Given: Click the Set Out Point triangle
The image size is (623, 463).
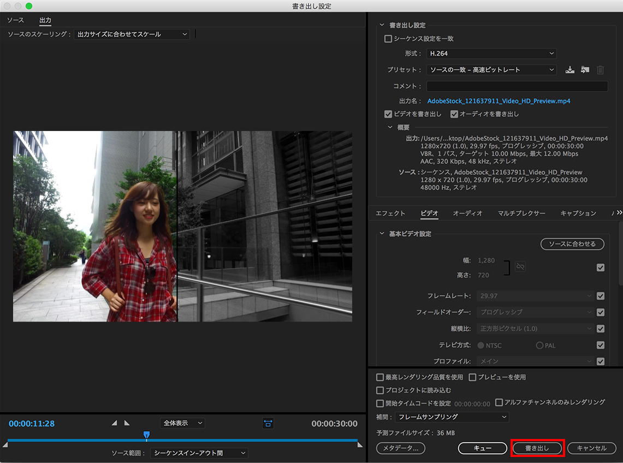Looking at the screenshot, I should coord(127,423).
